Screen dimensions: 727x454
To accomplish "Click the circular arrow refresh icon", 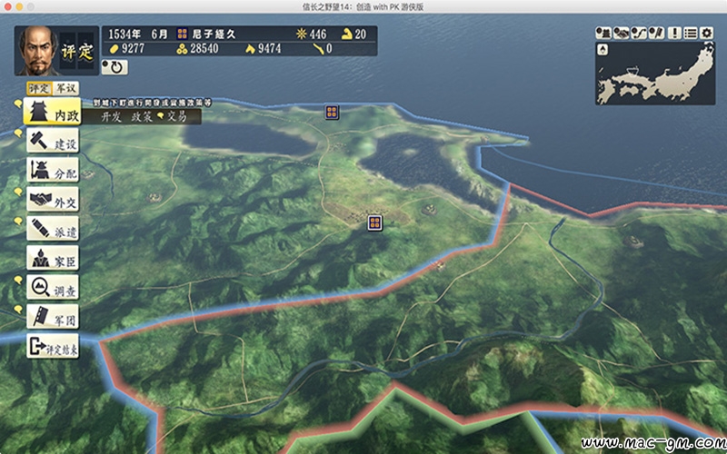I will tap(115, 67).
